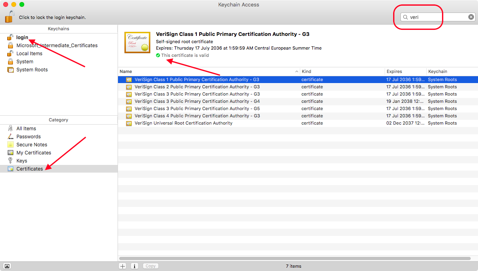Select the System keychain label
Image resolution: width=478 pixels, height=271 pixels.
(25, 61)
